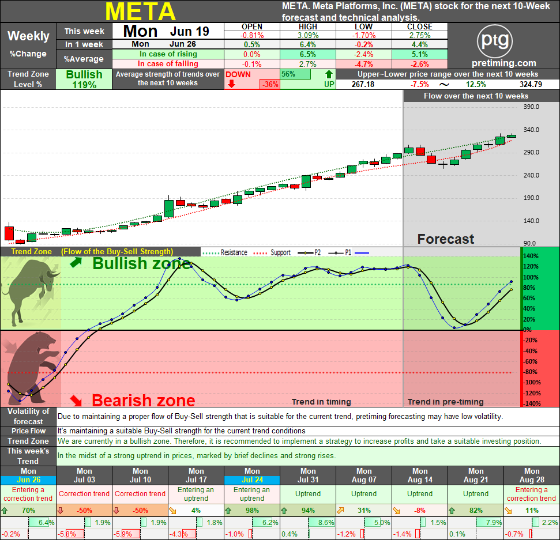Click the CLOSE column header

[x=420, y=27]
